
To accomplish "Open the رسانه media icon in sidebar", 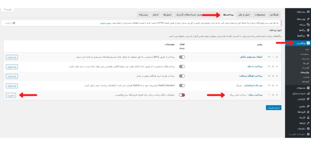I will 308,25.
